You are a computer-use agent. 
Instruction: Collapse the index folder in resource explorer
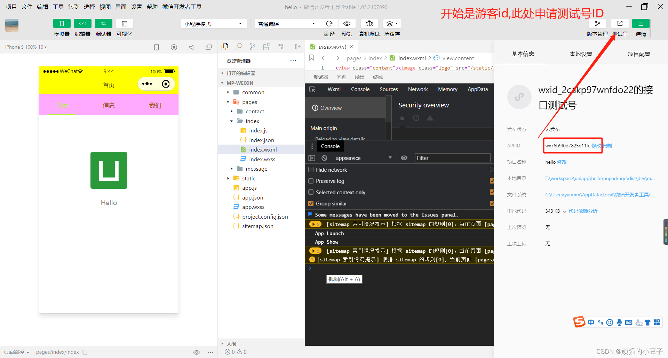pyautogui.click(x=231, y=121)
